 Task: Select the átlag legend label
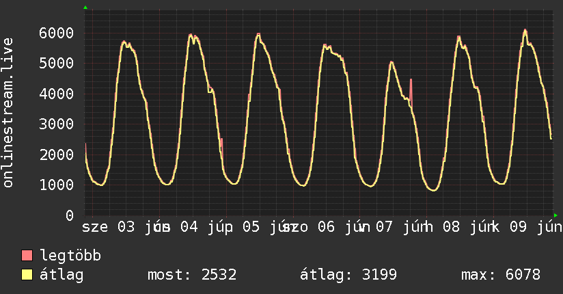pos(61,275)
